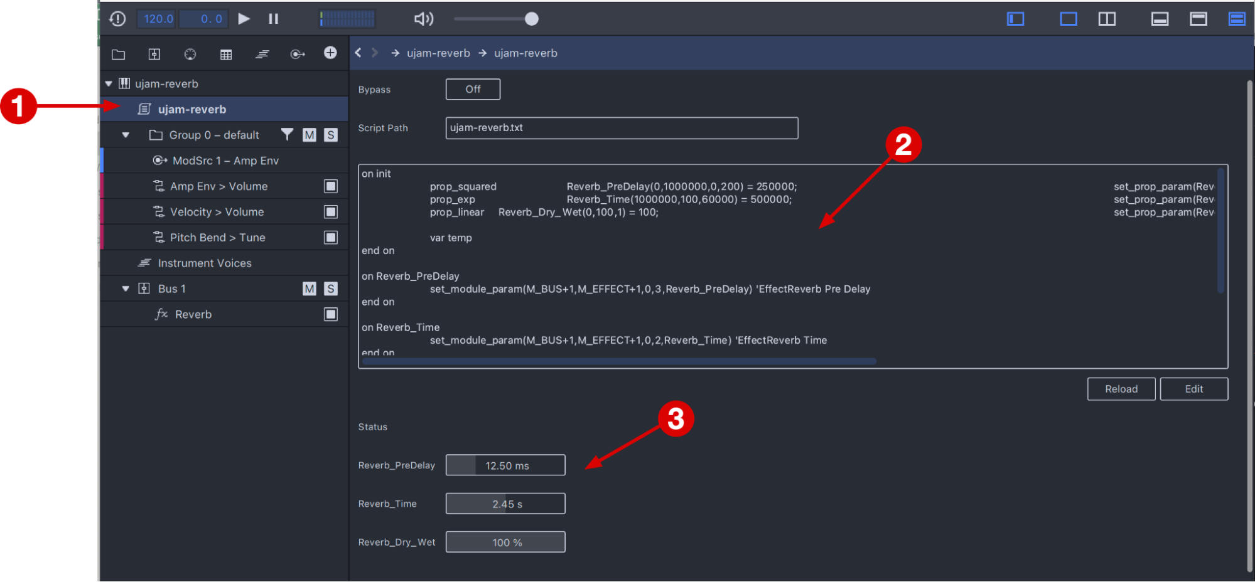This screenshot has height=582, width=1255.
Task: Click the main panel vertical scrollbar
Action: [1249, 326]
